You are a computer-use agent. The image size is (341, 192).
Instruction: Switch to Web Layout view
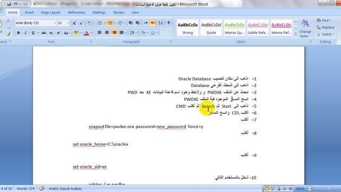[x=278, y=188]
